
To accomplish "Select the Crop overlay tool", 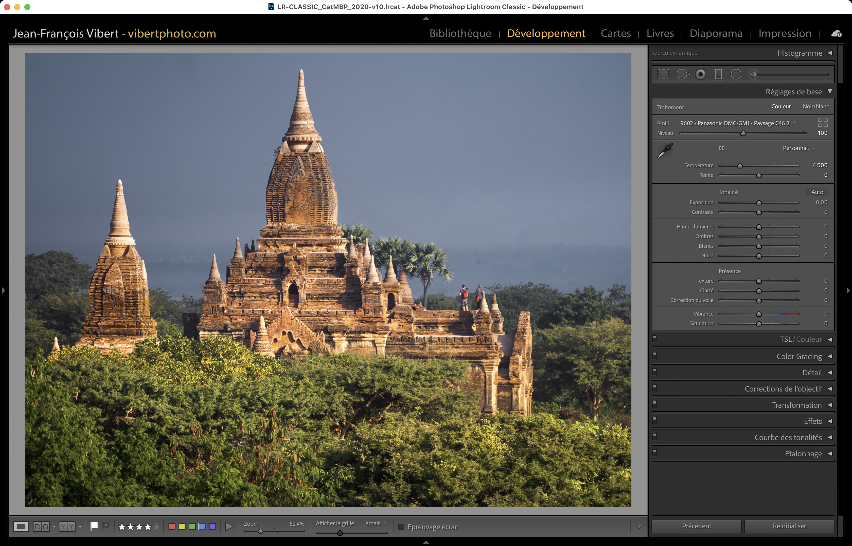I will (663, 74).
